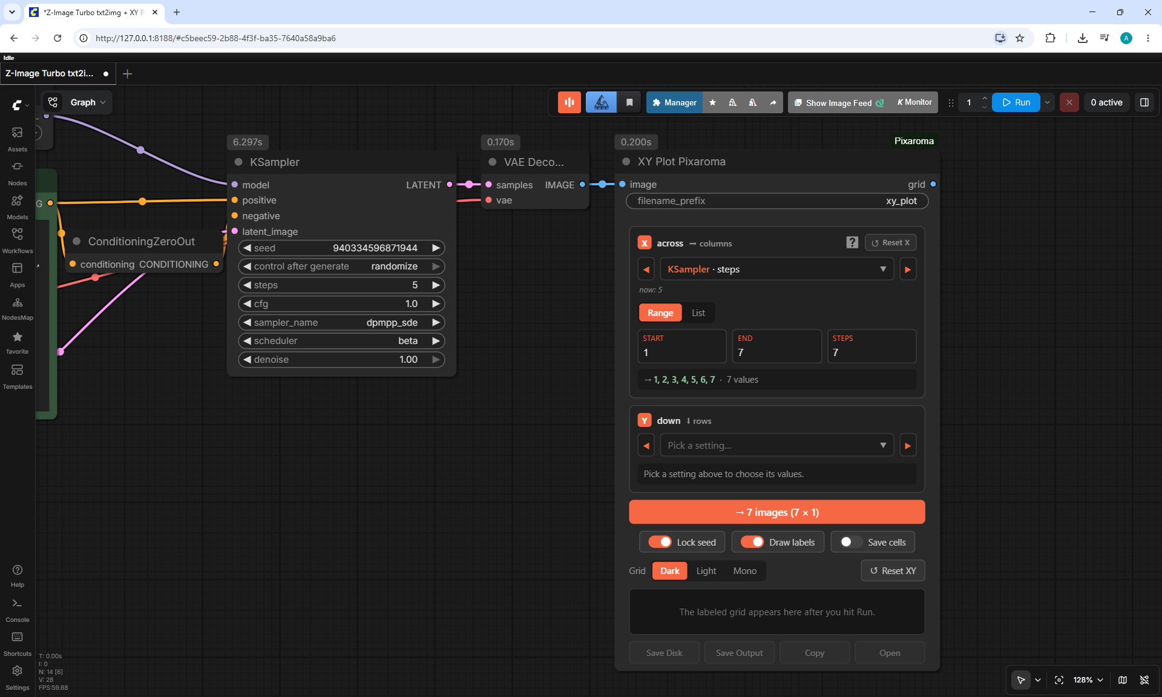Open the Y axis Pick a setting dropdown
The image size is (1162, 697).
(x=776, y=446)
